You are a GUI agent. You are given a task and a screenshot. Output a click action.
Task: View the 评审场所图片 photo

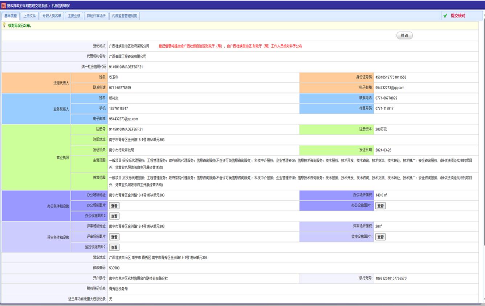pyautogui.click(x=114, y=237)
